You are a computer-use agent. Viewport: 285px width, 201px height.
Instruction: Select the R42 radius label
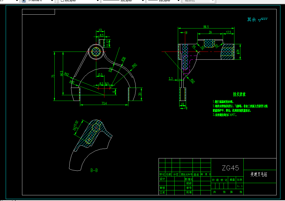pos(67,74)
